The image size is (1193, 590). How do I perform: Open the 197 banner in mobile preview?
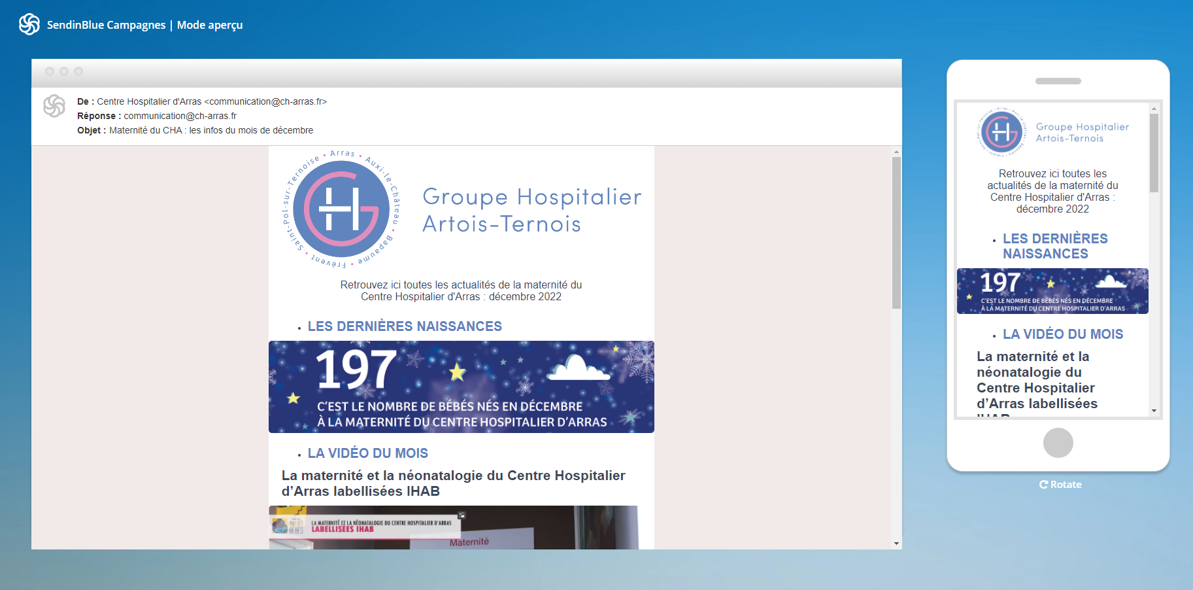[1052, 291]
